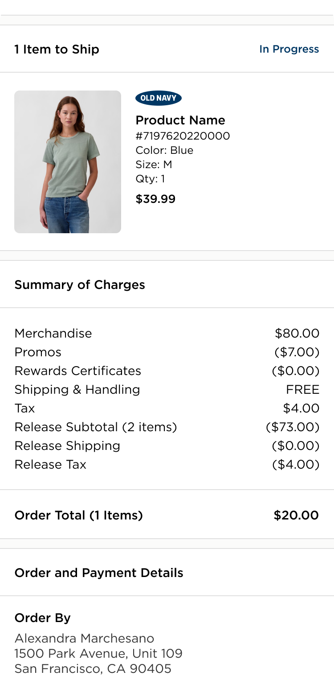Tap the Size: M detail
Screen dimensions: 334x676
[x=154, y=165]
